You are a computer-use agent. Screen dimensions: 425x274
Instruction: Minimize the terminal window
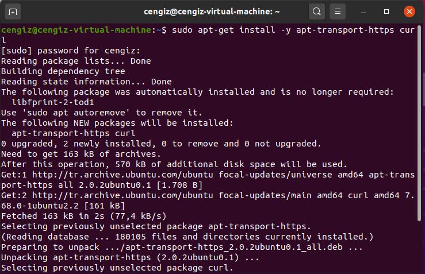coord(363,12)
